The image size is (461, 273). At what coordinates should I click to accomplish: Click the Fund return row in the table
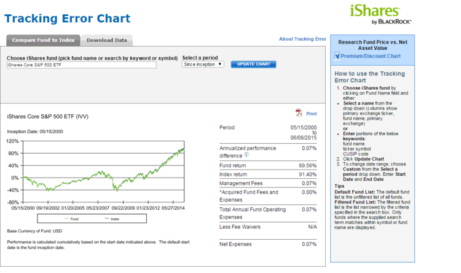[268, 165]
